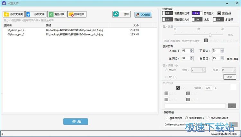The image size is (241, 137).
Task: Click the 添加文件夹 add folder button
Action: [x=14, y=14]
